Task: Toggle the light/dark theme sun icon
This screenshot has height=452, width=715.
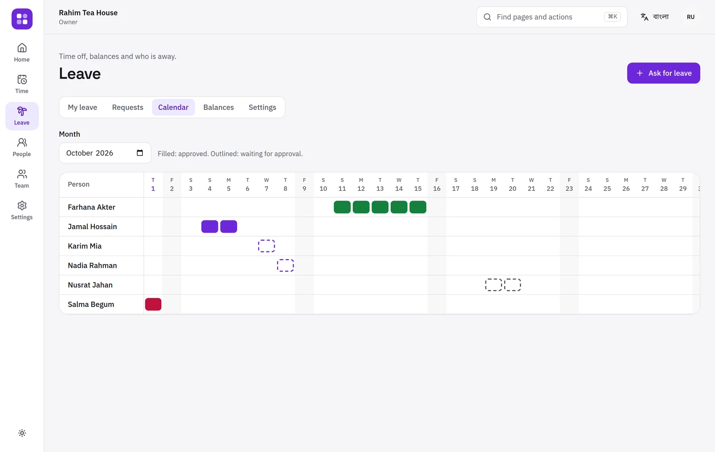Action: tap(22, 433)
